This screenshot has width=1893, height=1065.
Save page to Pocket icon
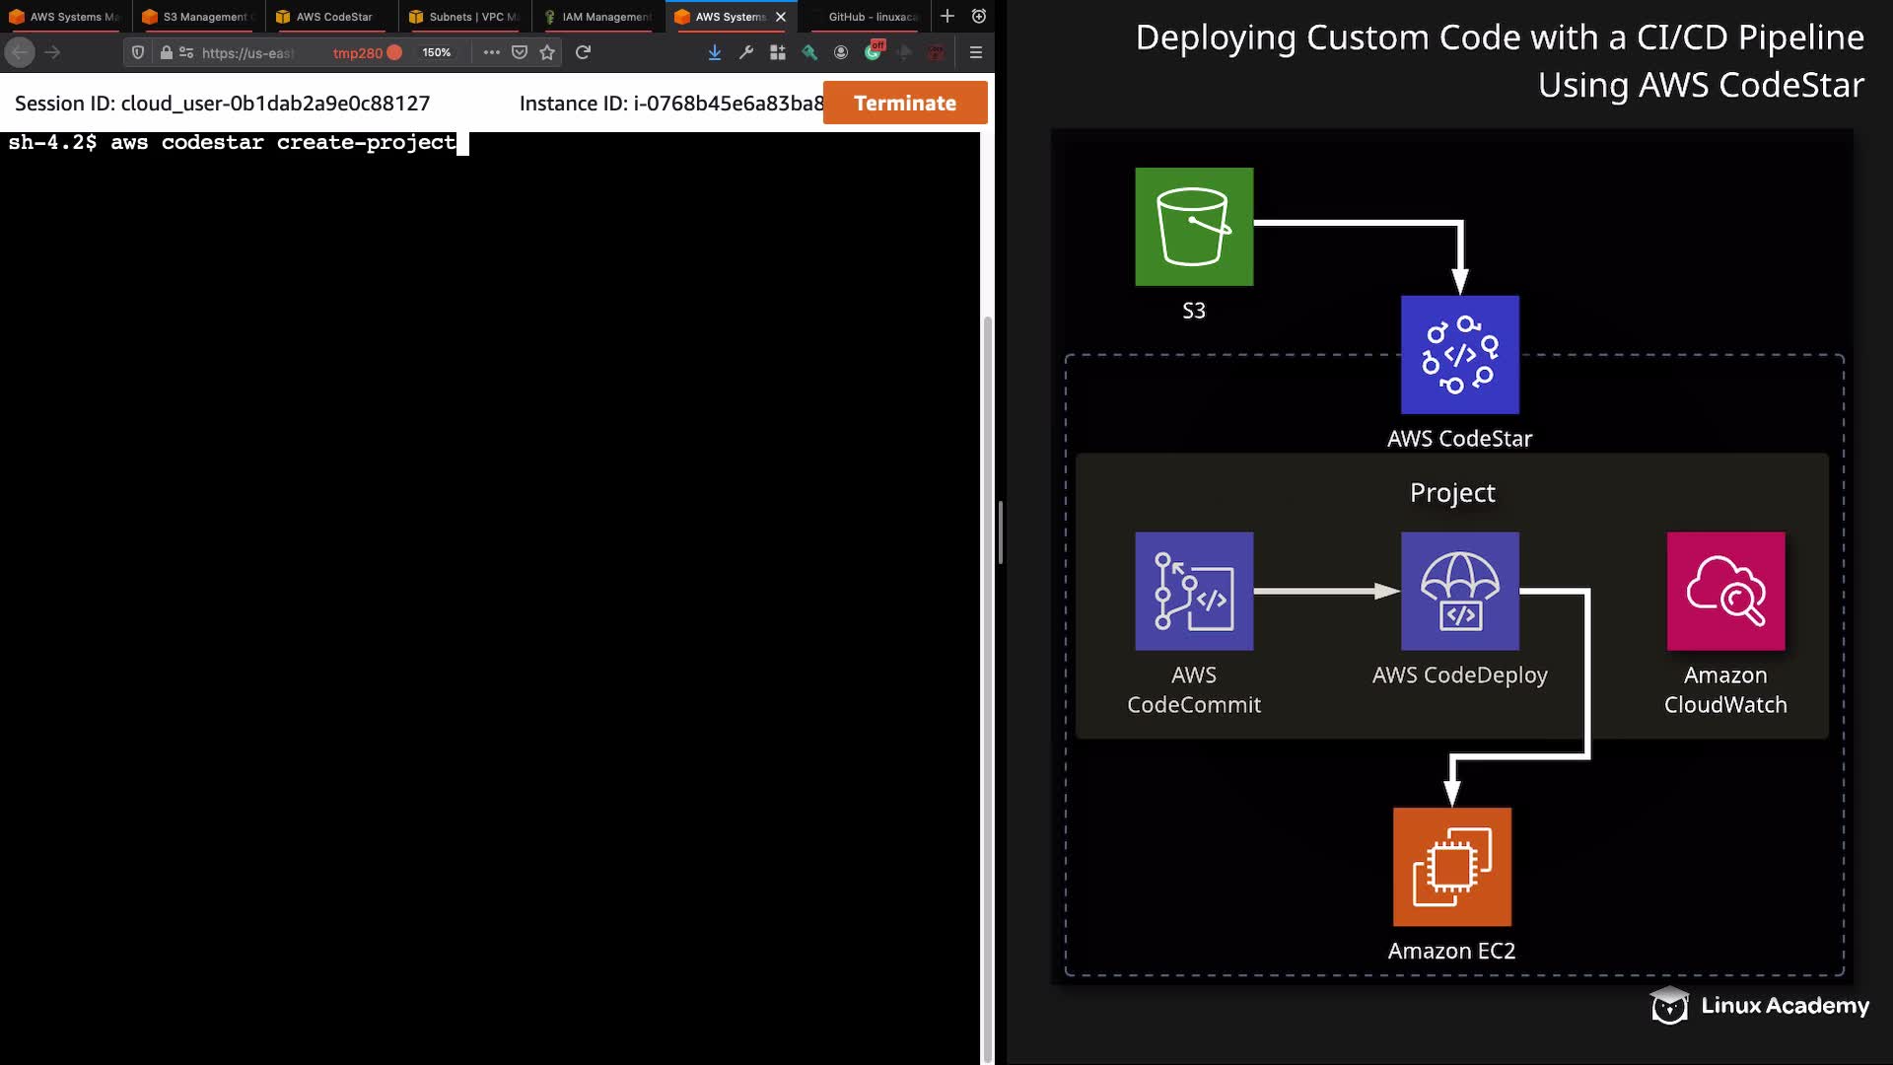[x=520, y=52]
